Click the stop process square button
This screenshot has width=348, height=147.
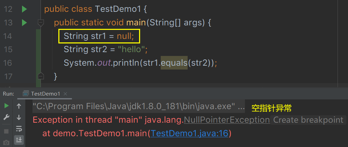[x=6, y=131]
